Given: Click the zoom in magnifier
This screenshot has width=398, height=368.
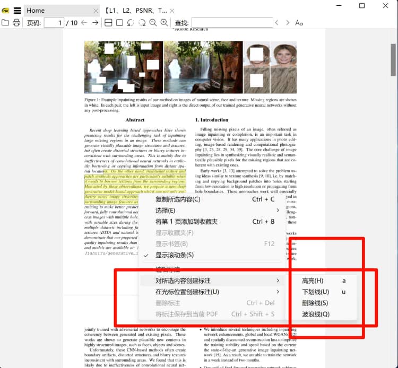Looking at the screenshot, I should tap(164, 23).
